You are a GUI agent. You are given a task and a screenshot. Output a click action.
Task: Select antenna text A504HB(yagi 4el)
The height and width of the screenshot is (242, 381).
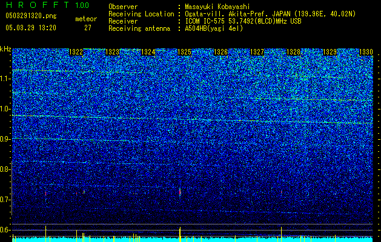(214, 28)
